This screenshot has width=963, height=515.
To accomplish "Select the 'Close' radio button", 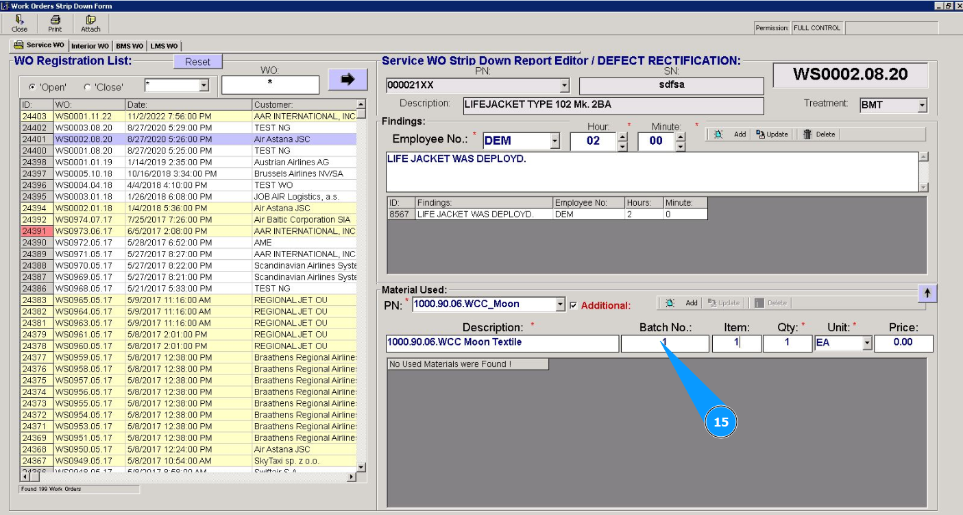I will [x=87, y=87].
